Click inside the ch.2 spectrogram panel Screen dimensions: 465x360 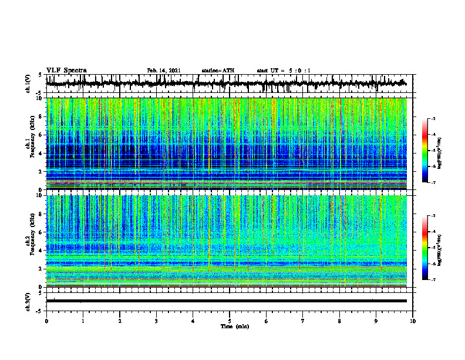tap(226, 241)
